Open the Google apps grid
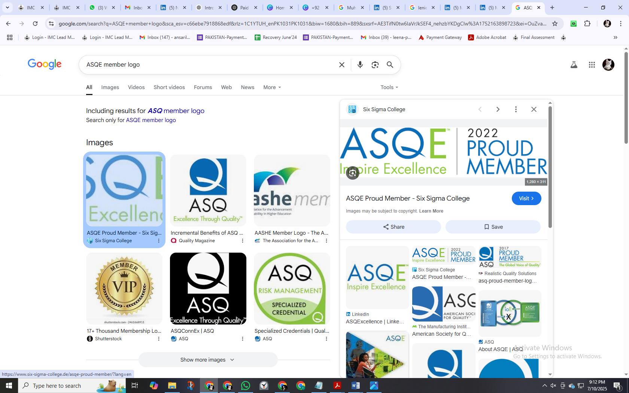The width and height of the screenshot is (629, 393). click(x=592, y=65)
